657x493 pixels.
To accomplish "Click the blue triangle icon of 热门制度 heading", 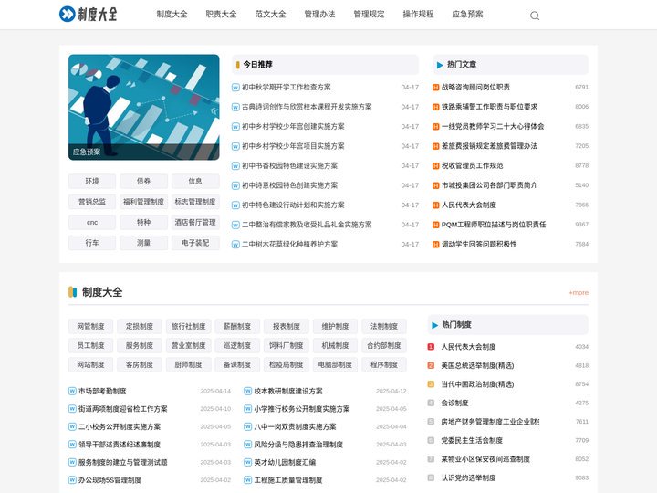I will [x=434, y=325].
